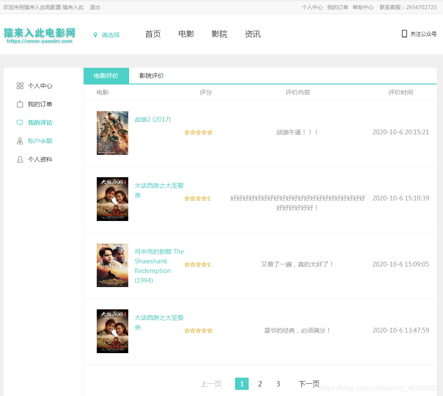
Task: Select 个人中心 text in the sidebar
Action: (x=40, y=86)
